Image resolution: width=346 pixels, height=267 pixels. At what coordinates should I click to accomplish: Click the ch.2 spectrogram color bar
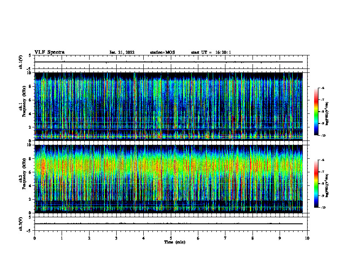coord(316,184)
